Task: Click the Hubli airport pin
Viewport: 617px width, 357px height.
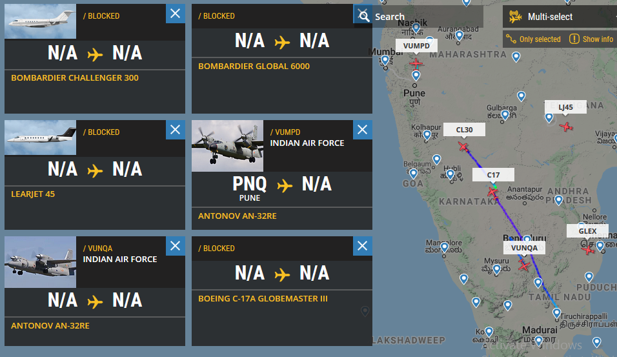Action: point(450,174)
